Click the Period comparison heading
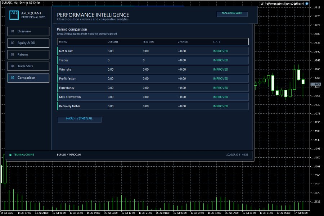 (72, 30)
